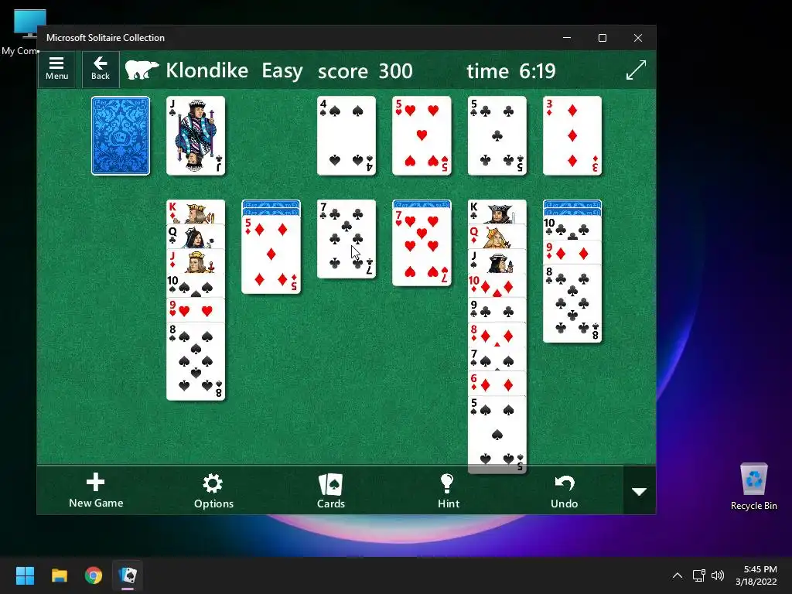Select the Recycle Bin desktop icon
This screenshot has height=594, width=792.
tap(753, 486)
